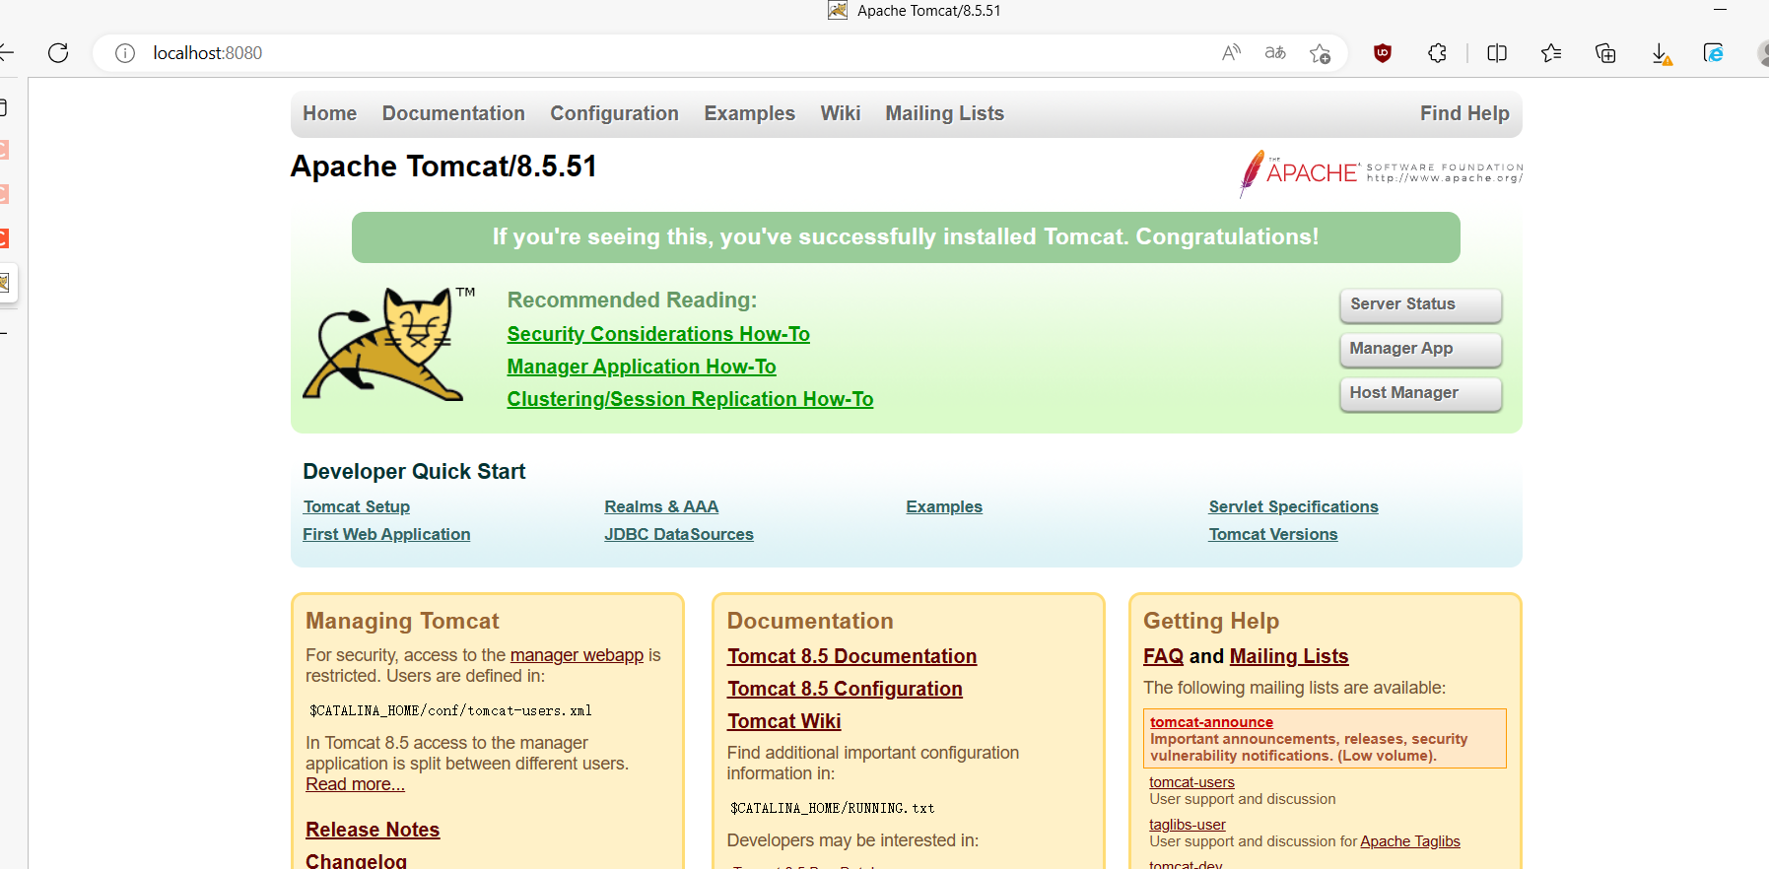Open the Collections icon
This screenshot has width=1769, height=869.
pos(1605,53)
